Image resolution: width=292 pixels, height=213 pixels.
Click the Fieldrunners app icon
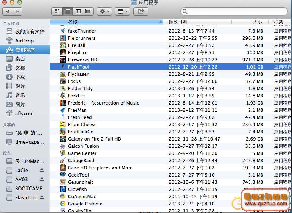63,38
